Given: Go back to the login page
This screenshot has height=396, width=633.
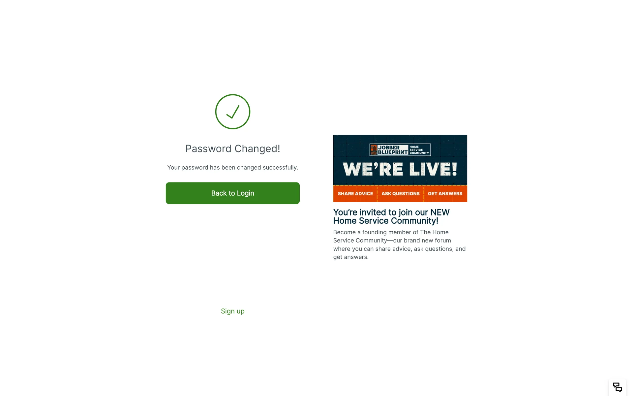Looking at the screenshot, I should coord(233,193).
